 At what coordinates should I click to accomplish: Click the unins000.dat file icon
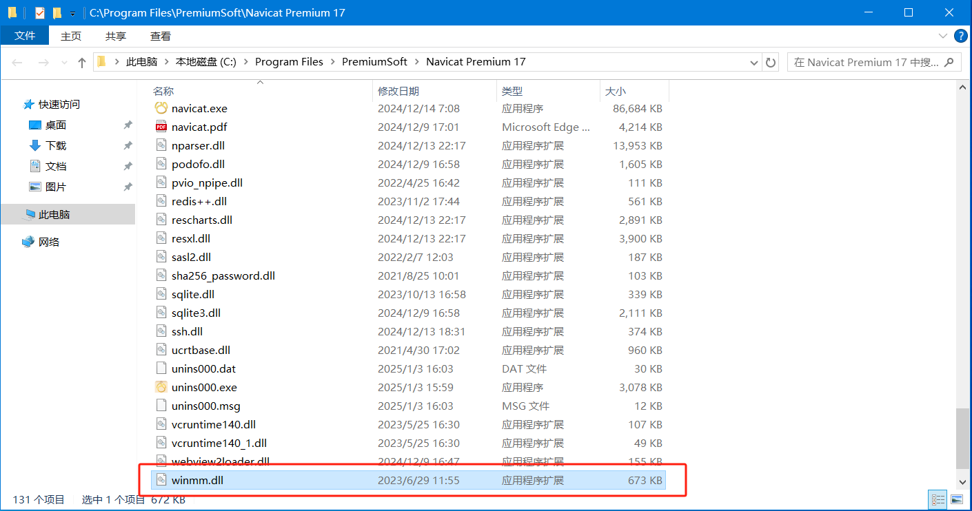[x=161, y=368]
